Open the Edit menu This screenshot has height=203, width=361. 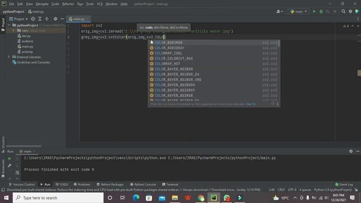tap(20, 4)
